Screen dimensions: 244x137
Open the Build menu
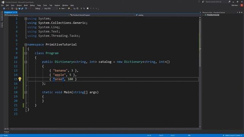coord(26,5)
